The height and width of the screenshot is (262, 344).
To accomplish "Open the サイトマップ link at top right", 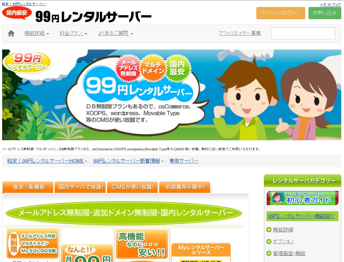I will 331,4.
